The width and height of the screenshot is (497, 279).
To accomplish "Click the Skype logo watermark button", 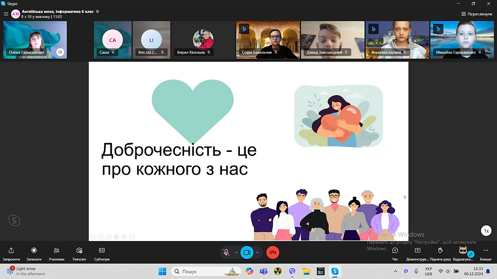I will pos(14,220).
